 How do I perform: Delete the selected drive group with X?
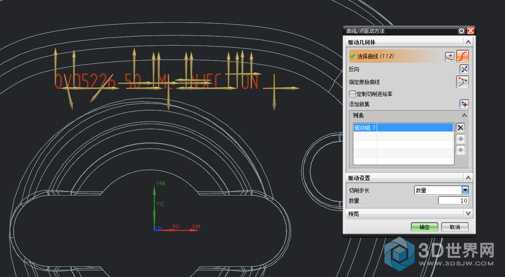pos(460,128)
